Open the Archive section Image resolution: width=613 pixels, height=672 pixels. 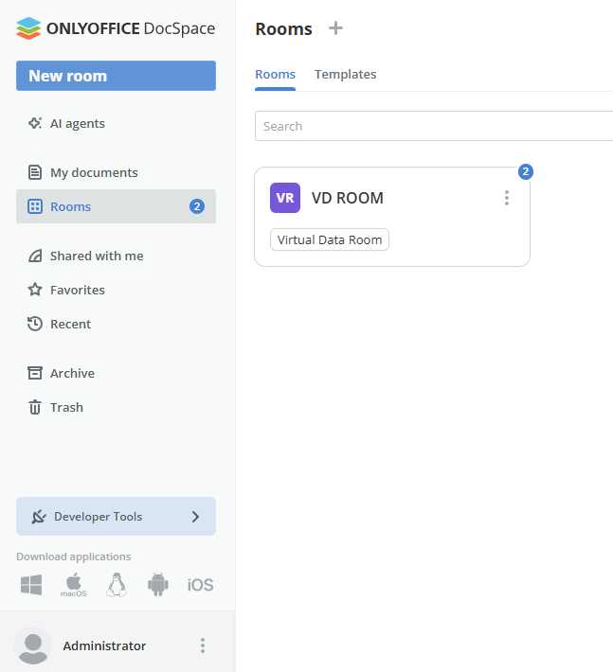tap(72, 373)
